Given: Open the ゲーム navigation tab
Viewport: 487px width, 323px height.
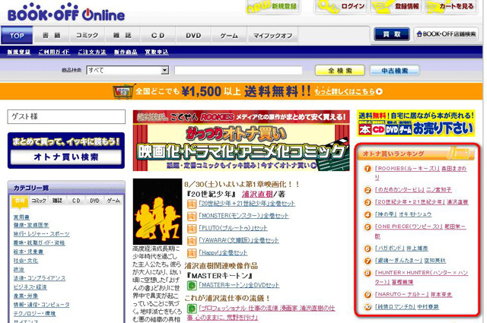Looking at the screenshot, I should click(229, 36).
